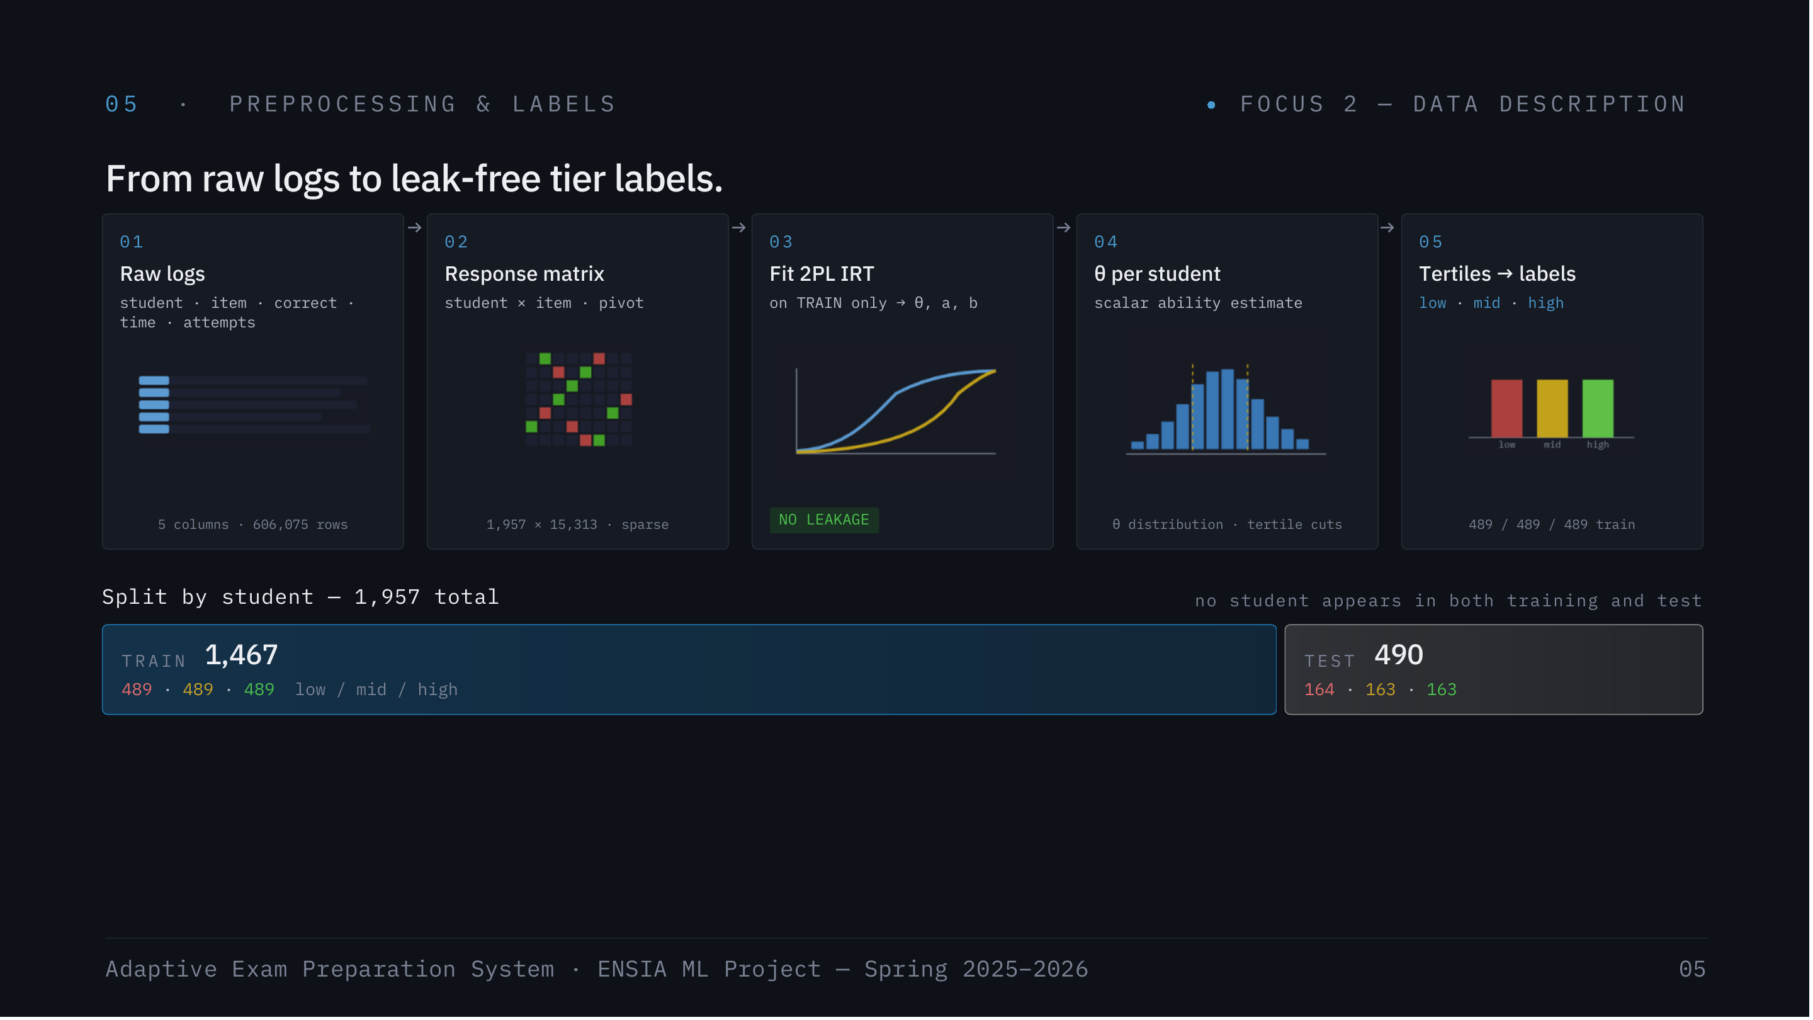Screen dimensions: 1813x1020
Task: Click the Response matrix grid graphic
Action: tap(579, 400)
